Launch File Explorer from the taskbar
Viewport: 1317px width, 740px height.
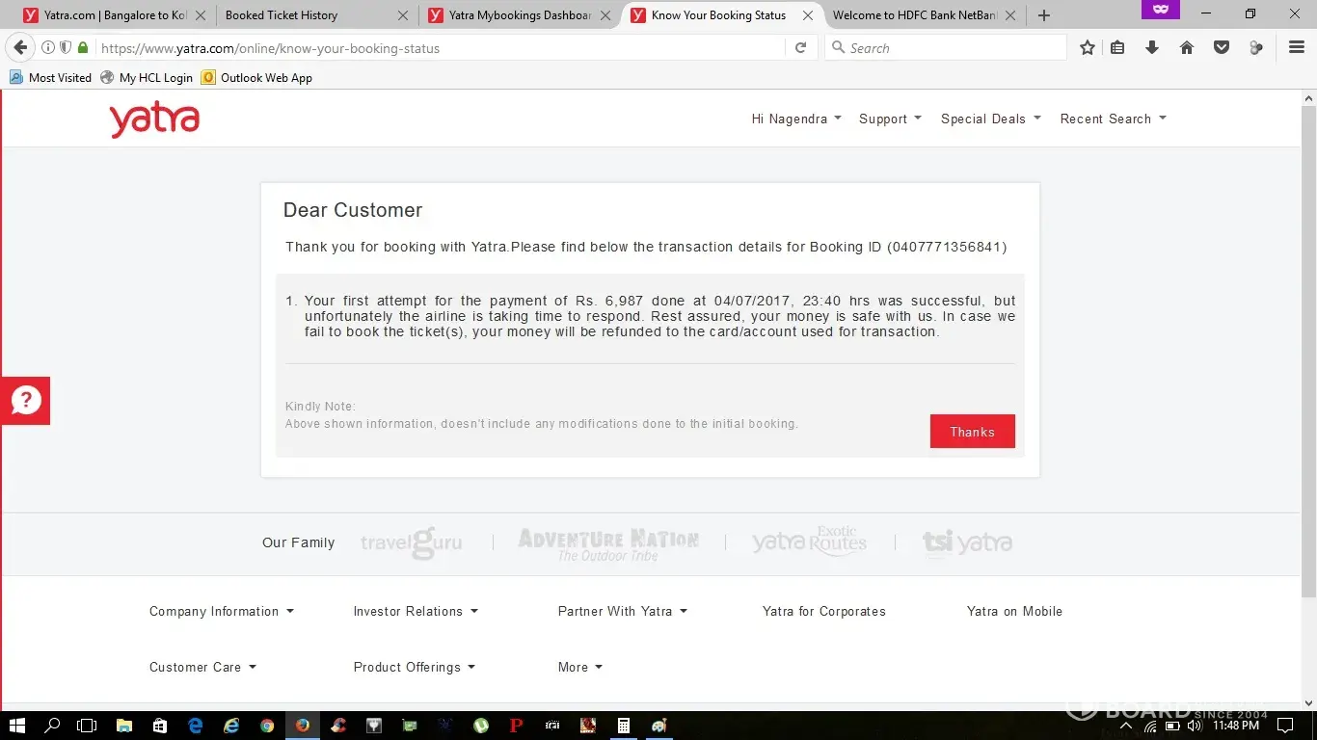point(124,726)
